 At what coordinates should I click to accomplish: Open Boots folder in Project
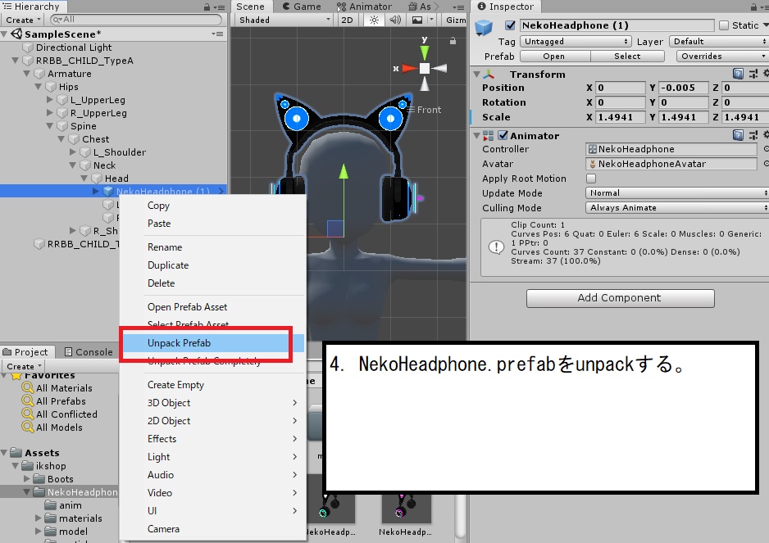coord(60,479)
